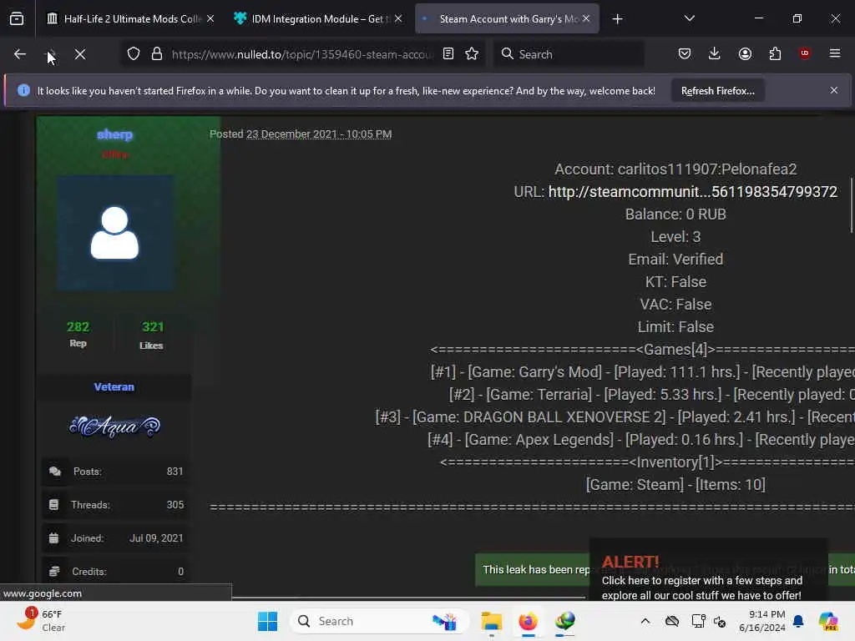
Task: Click the URL address bar
Action: point(302,54)
